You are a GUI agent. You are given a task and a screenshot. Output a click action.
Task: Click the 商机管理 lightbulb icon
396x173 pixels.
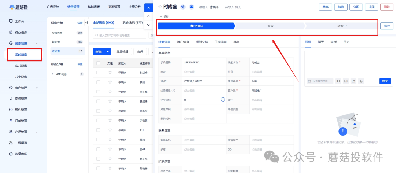point(11,99)
